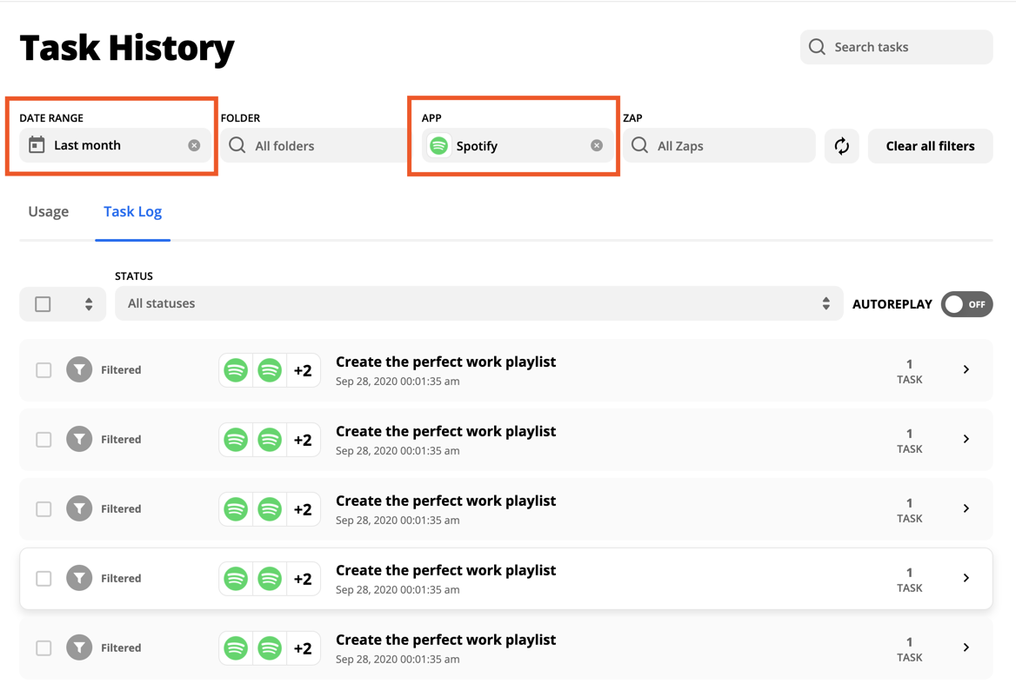Click the Filtered funnel icon in first row
Screen dimensions: 1016x684
click(79, 369)
